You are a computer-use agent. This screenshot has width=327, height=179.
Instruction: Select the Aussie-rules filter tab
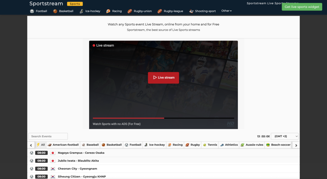coord(252,145)
